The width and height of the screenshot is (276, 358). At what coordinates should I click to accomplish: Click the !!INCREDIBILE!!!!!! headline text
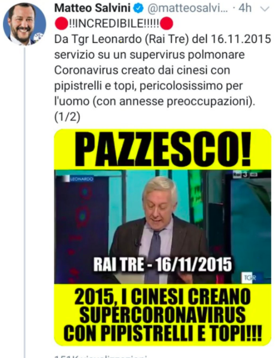(114, 23)
